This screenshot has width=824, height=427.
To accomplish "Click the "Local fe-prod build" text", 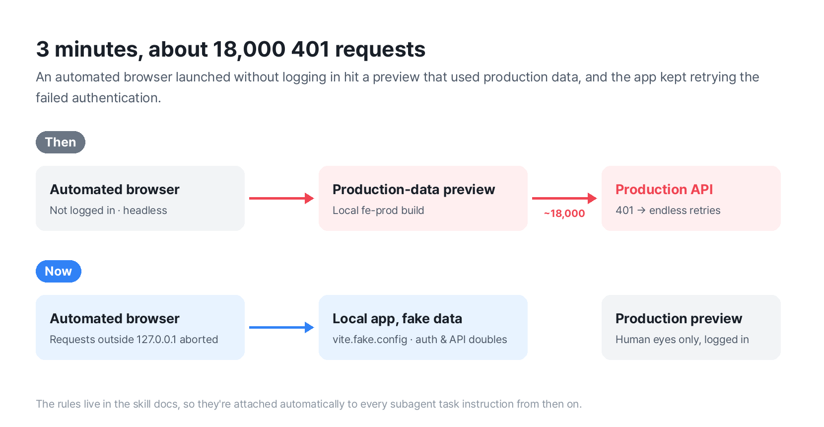I will 378,211.
